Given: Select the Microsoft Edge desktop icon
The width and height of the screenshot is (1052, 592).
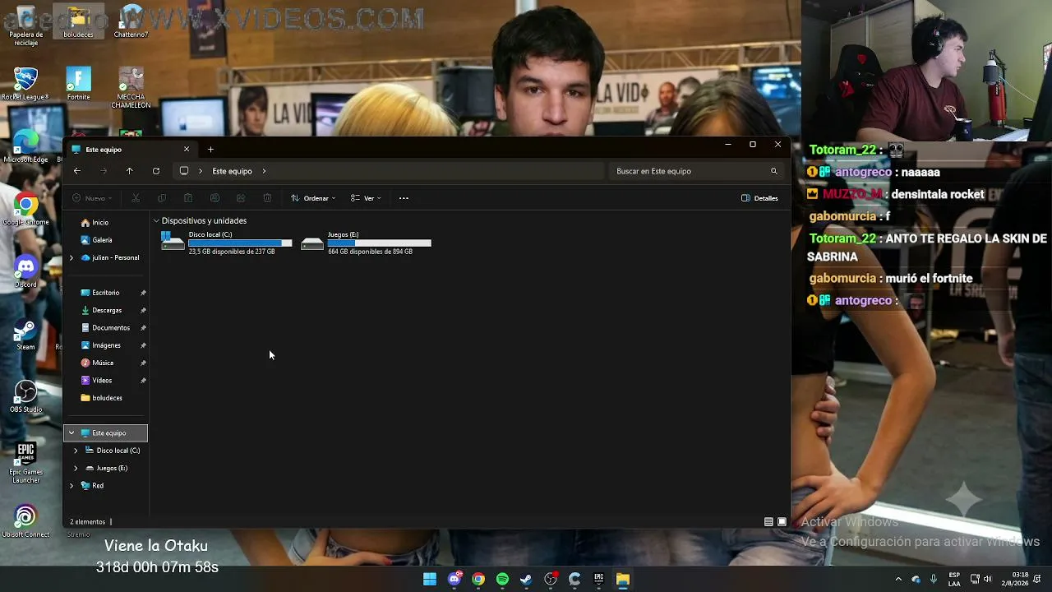Looking at the screenshot, I should click(x=25, y=146).
